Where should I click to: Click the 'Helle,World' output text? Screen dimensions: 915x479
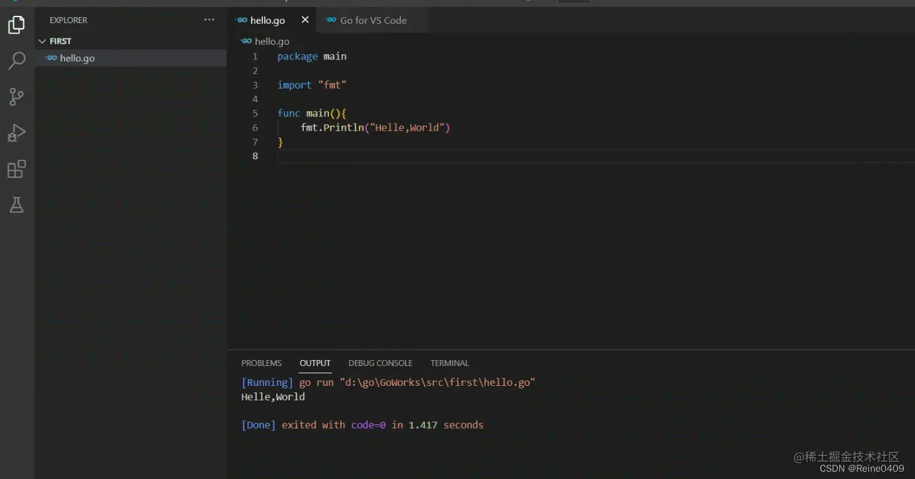pos(273,397)
